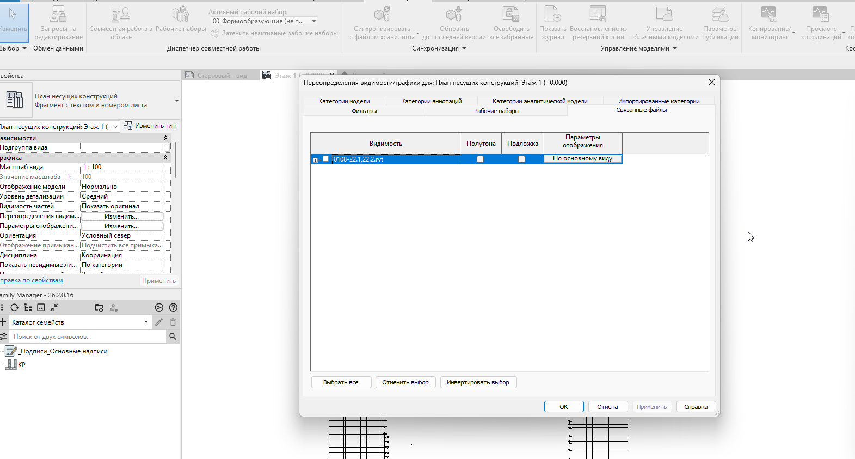The image size is (855, 459).
Task: Click Синхронизировать с файлом хранилища icon
Action: click(382, 14)
